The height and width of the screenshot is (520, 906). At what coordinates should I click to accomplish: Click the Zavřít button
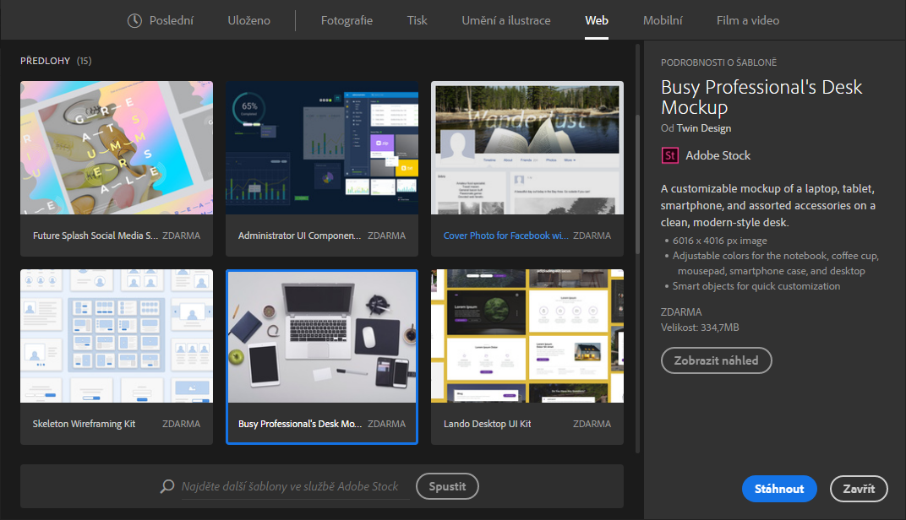click(x=859, y=489)
